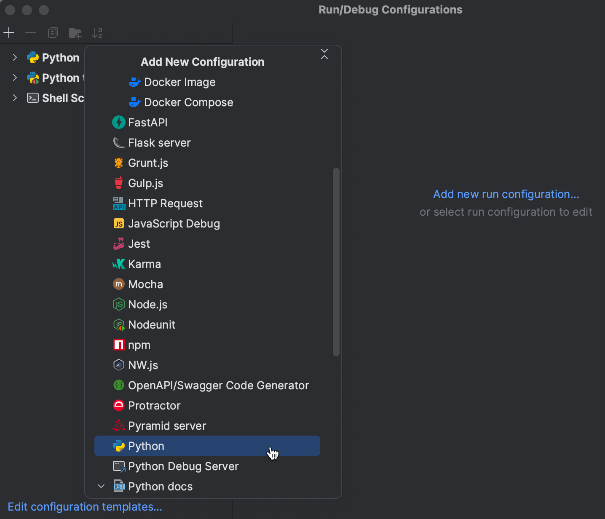The height and width of the screenshot is (519, 605).
Task: Expand the Shell Script tree item
Action: (x=15, y=98)
